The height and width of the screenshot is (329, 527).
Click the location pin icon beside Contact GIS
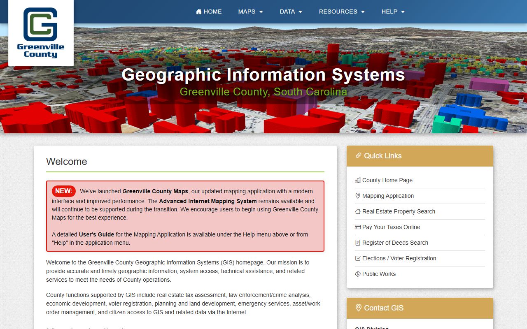(358, 308)
